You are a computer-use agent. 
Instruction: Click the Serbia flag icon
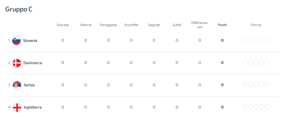tap(17, 85)
